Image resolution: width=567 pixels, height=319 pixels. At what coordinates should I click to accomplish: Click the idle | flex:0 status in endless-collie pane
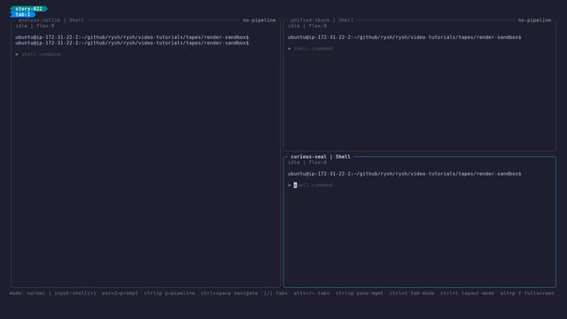(x=35, y=26)
